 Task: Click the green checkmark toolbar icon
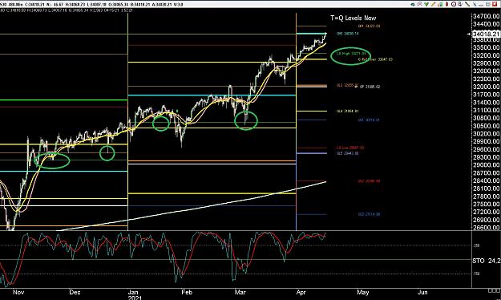pos(426,4)
